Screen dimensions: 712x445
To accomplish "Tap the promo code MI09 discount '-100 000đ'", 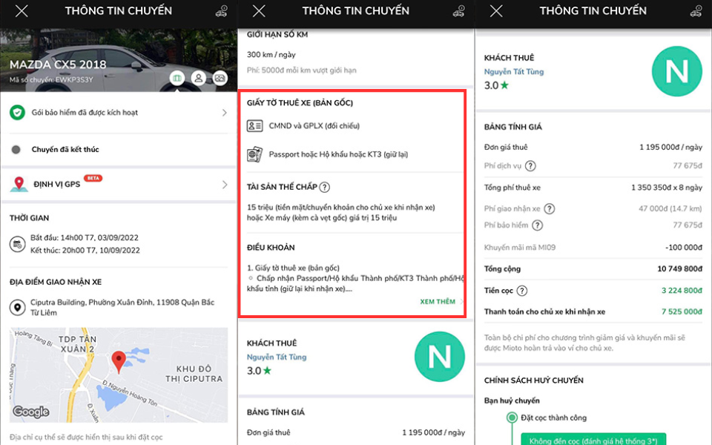I will coord(683,248).
